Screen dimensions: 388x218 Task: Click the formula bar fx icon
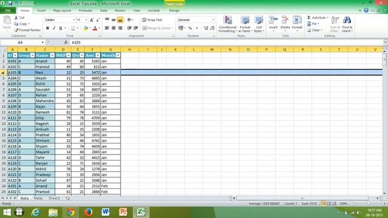(x=65, y=42)
